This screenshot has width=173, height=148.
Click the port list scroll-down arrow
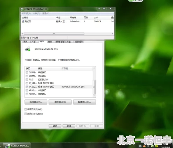pos(94,96)
